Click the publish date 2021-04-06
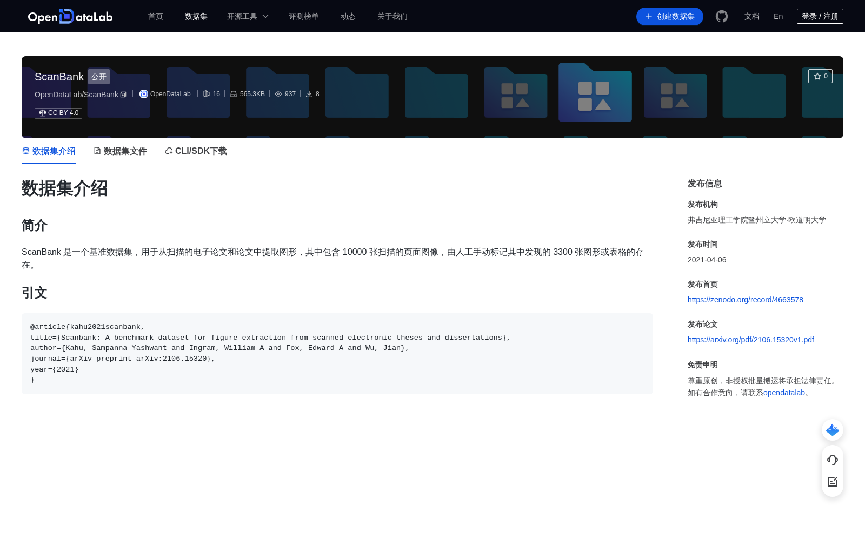This screenshot has height=540, width=865. [707, 260]
